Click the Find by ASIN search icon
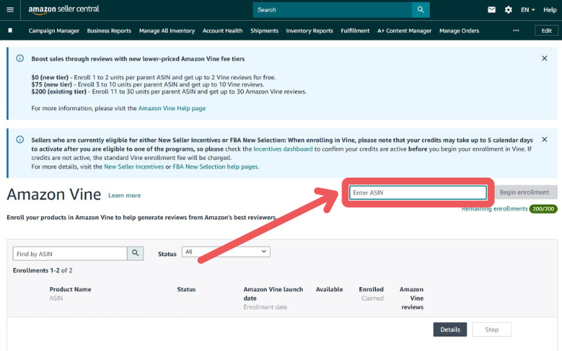The height and width of the screenshot is (351, 562). pyautogui.click(x=136, y=253)
